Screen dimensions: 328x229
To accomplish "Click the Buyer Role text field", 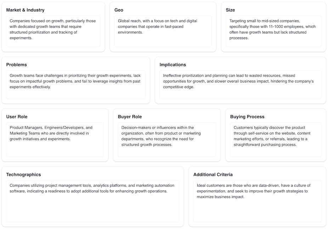I will pos(167,140).
